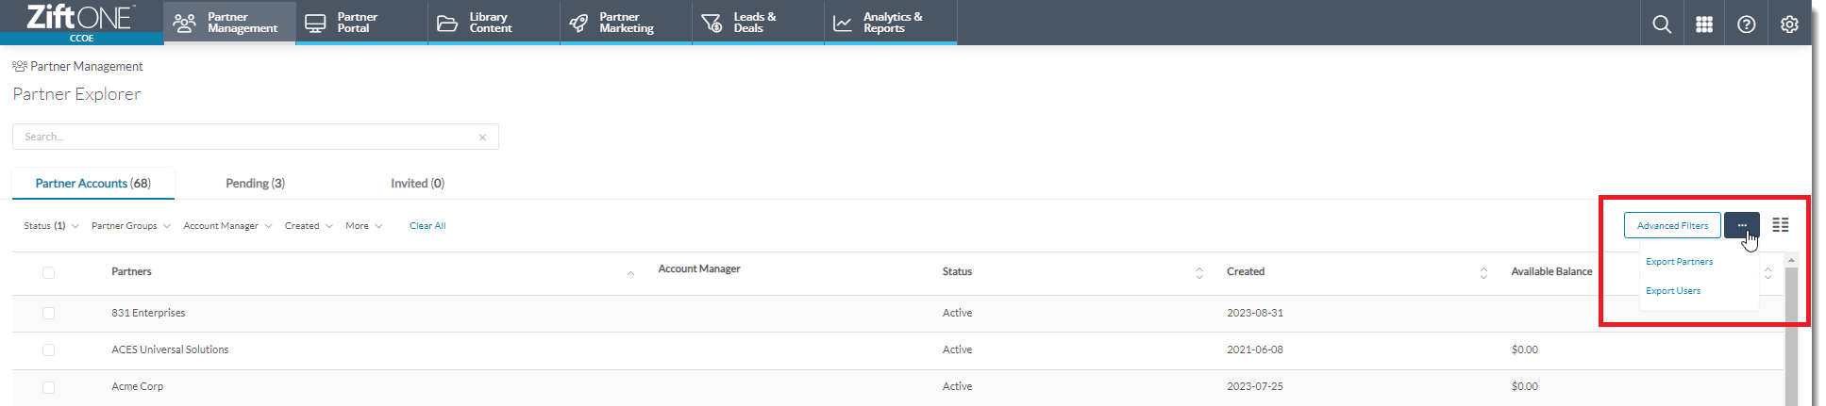Open the settings gear icon

coord(1789,24)
